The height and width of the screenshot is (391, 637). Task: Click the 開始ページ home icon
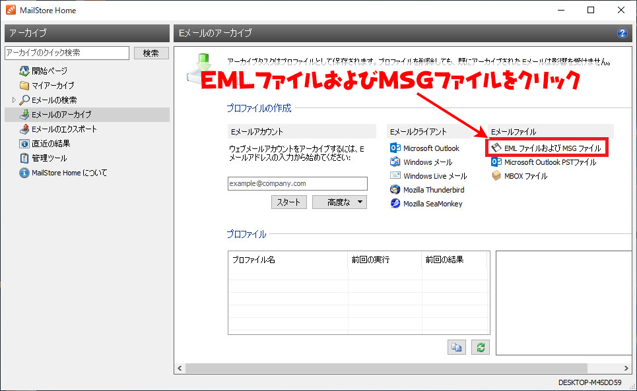(24, 71)
